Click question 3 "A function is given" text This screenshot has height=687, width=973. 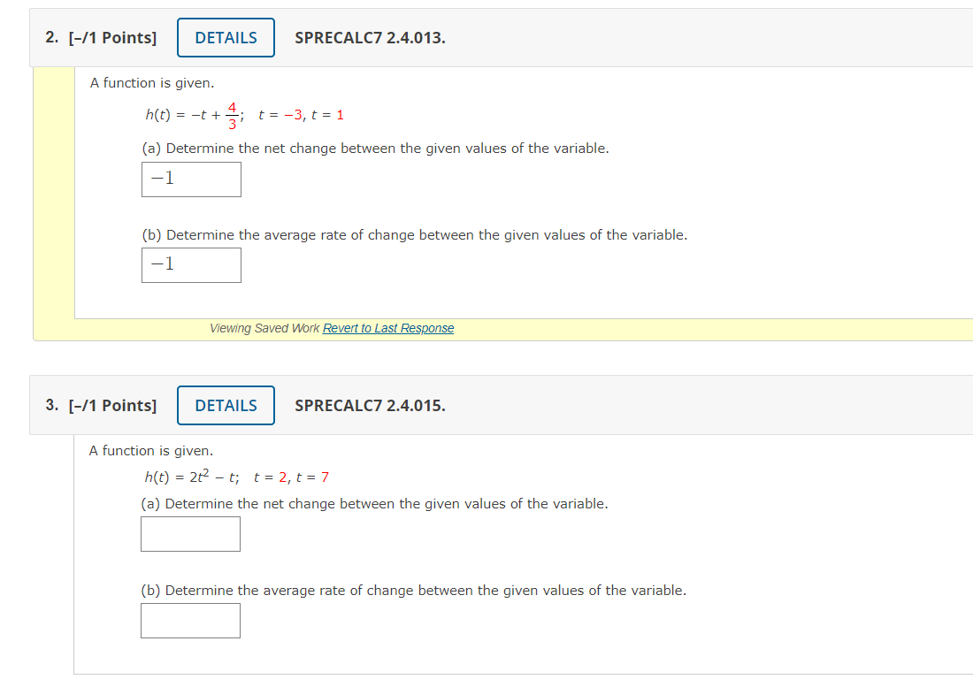151,451
